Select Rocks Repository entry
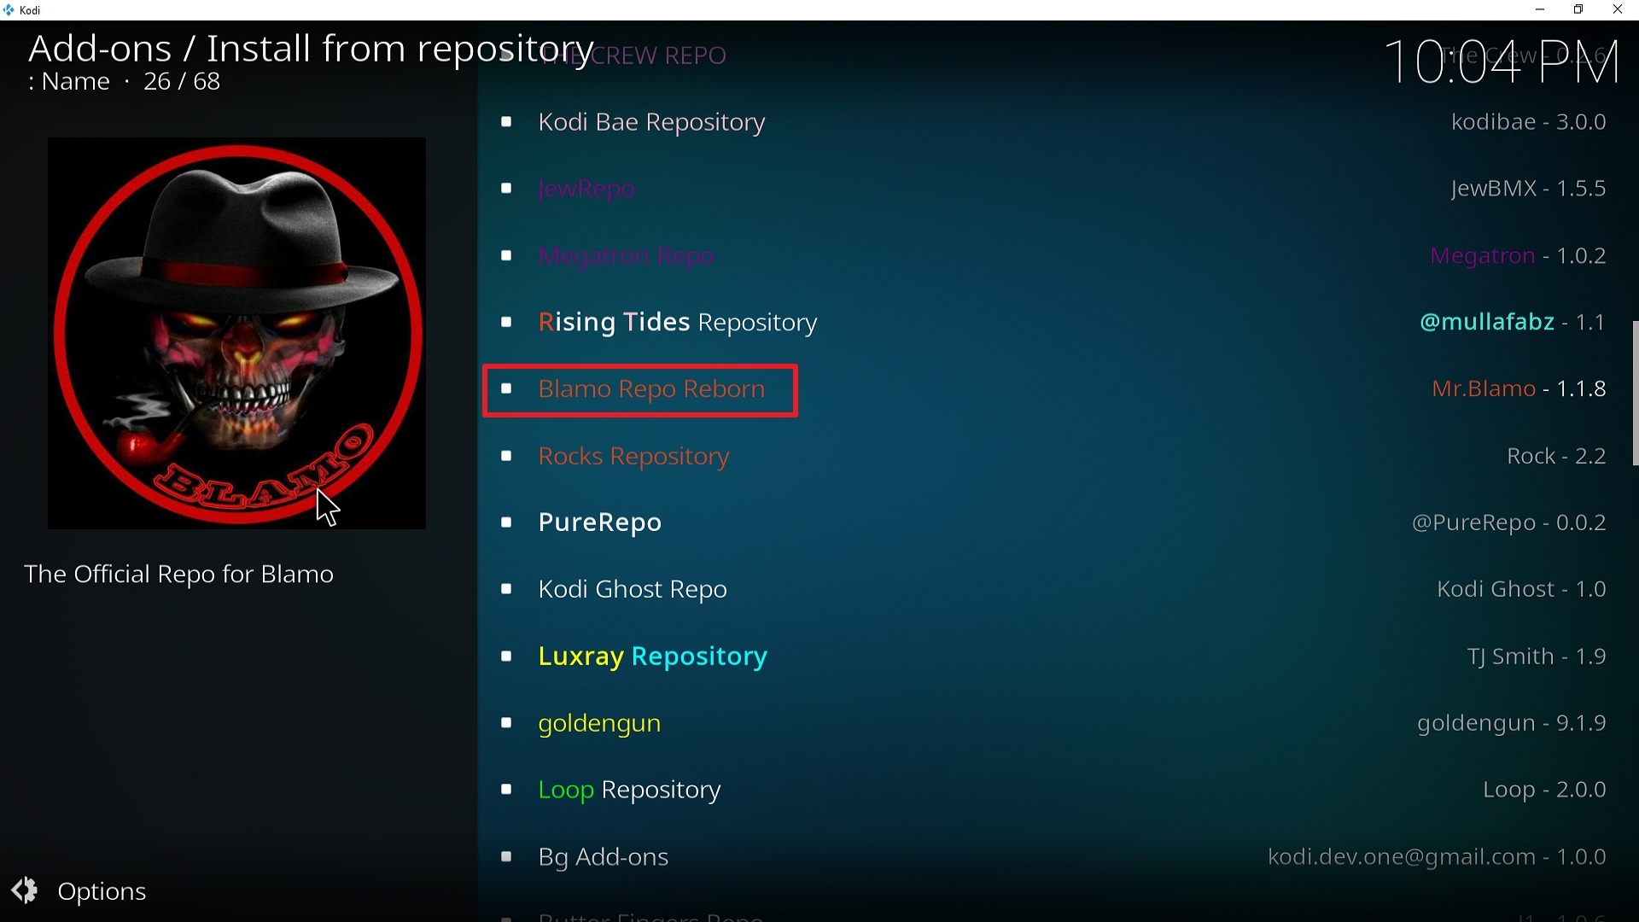The width and height of the screenshot is (1639, 922). pos(1058,456)
